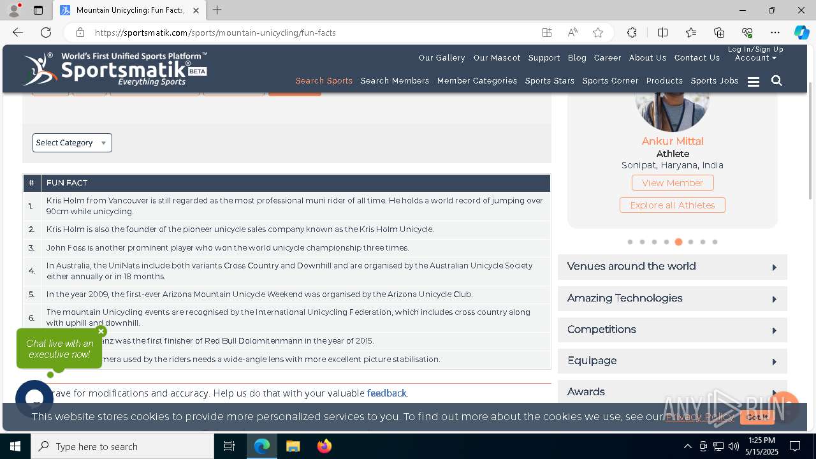Open the Sportsmatik hamburger menu
This screenshot has width=816, height=459.
[x=754, y=82]
